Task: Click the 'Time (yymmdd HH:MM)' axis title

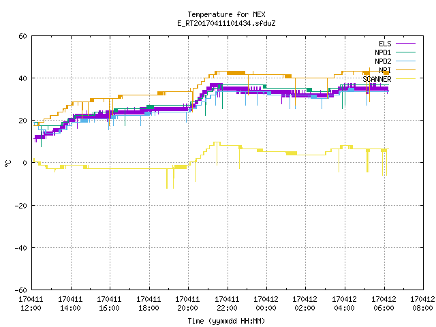Action: 226,321
